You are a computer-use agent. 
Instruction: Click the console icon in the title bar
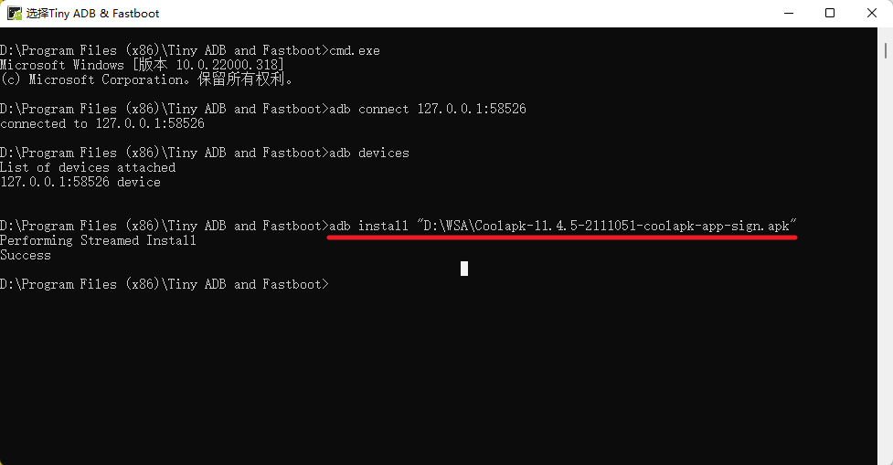14,14
